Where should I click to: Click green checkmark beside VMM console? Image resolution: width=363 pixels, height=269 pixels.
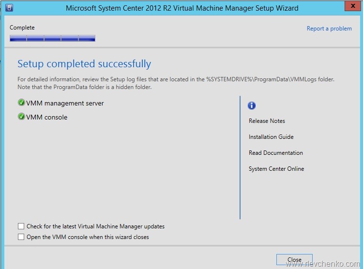click(x=21, y=117)
